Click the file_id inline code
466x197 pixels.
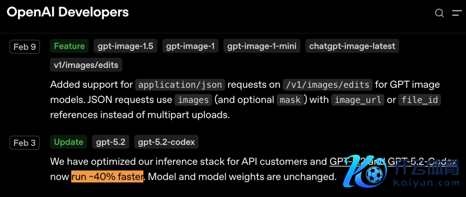[x=420, y=100]
